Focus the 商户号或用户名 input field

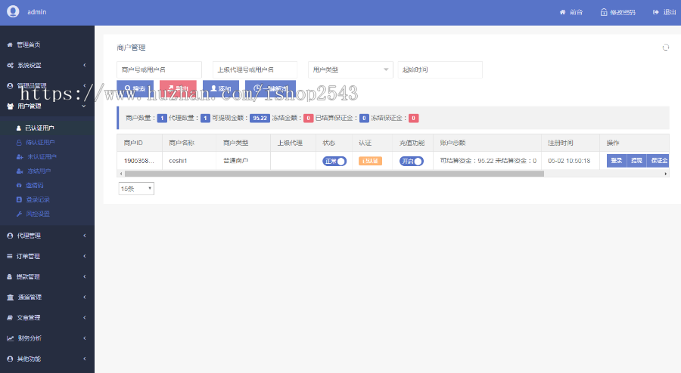pos(160,69)
